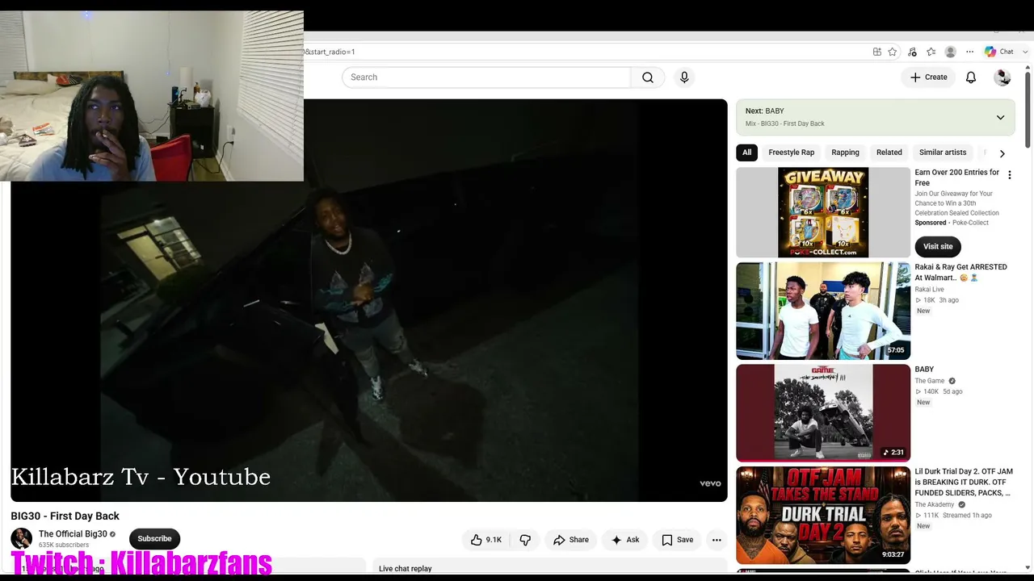Open the YouTube account avatar menu

click(1002, 77)
